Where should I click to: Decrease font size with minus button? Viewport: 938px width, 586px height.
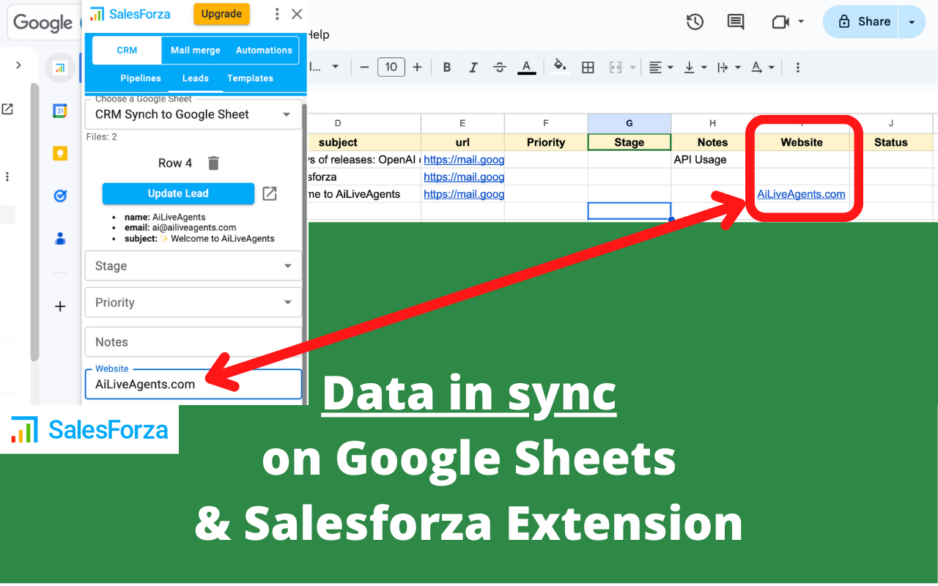point(365,67)
